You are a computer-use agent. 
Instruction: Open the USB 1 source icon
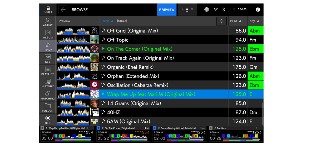48,10
